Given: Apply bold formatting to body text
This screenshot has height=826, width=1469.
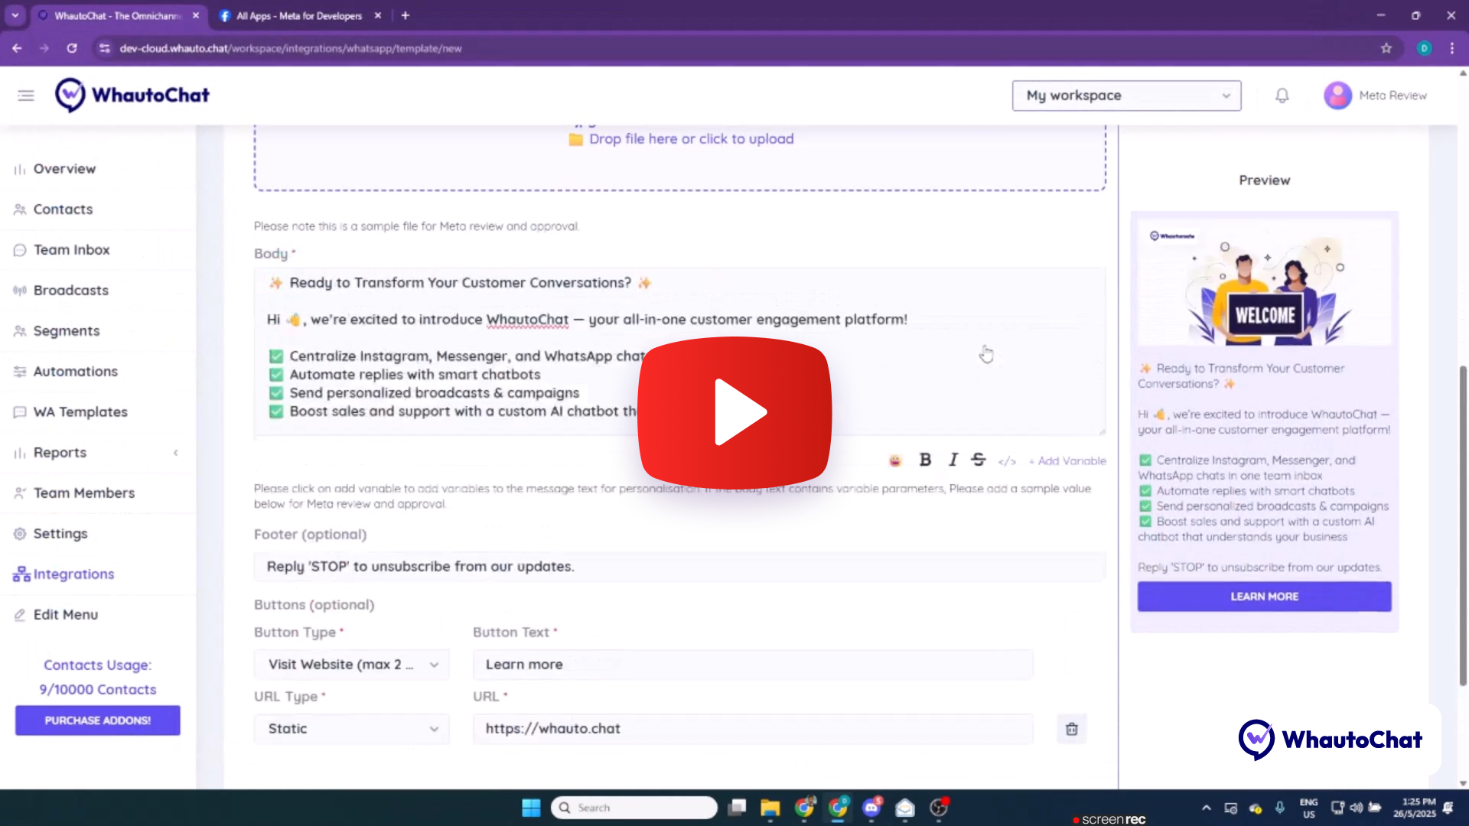Looking at the screenshot, I should click(x=925, y=460).
